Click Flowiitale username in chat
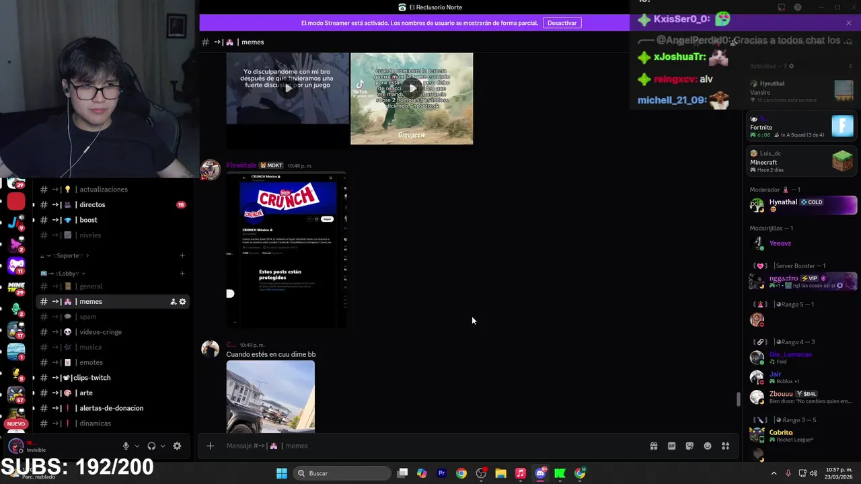 [241, 165]
